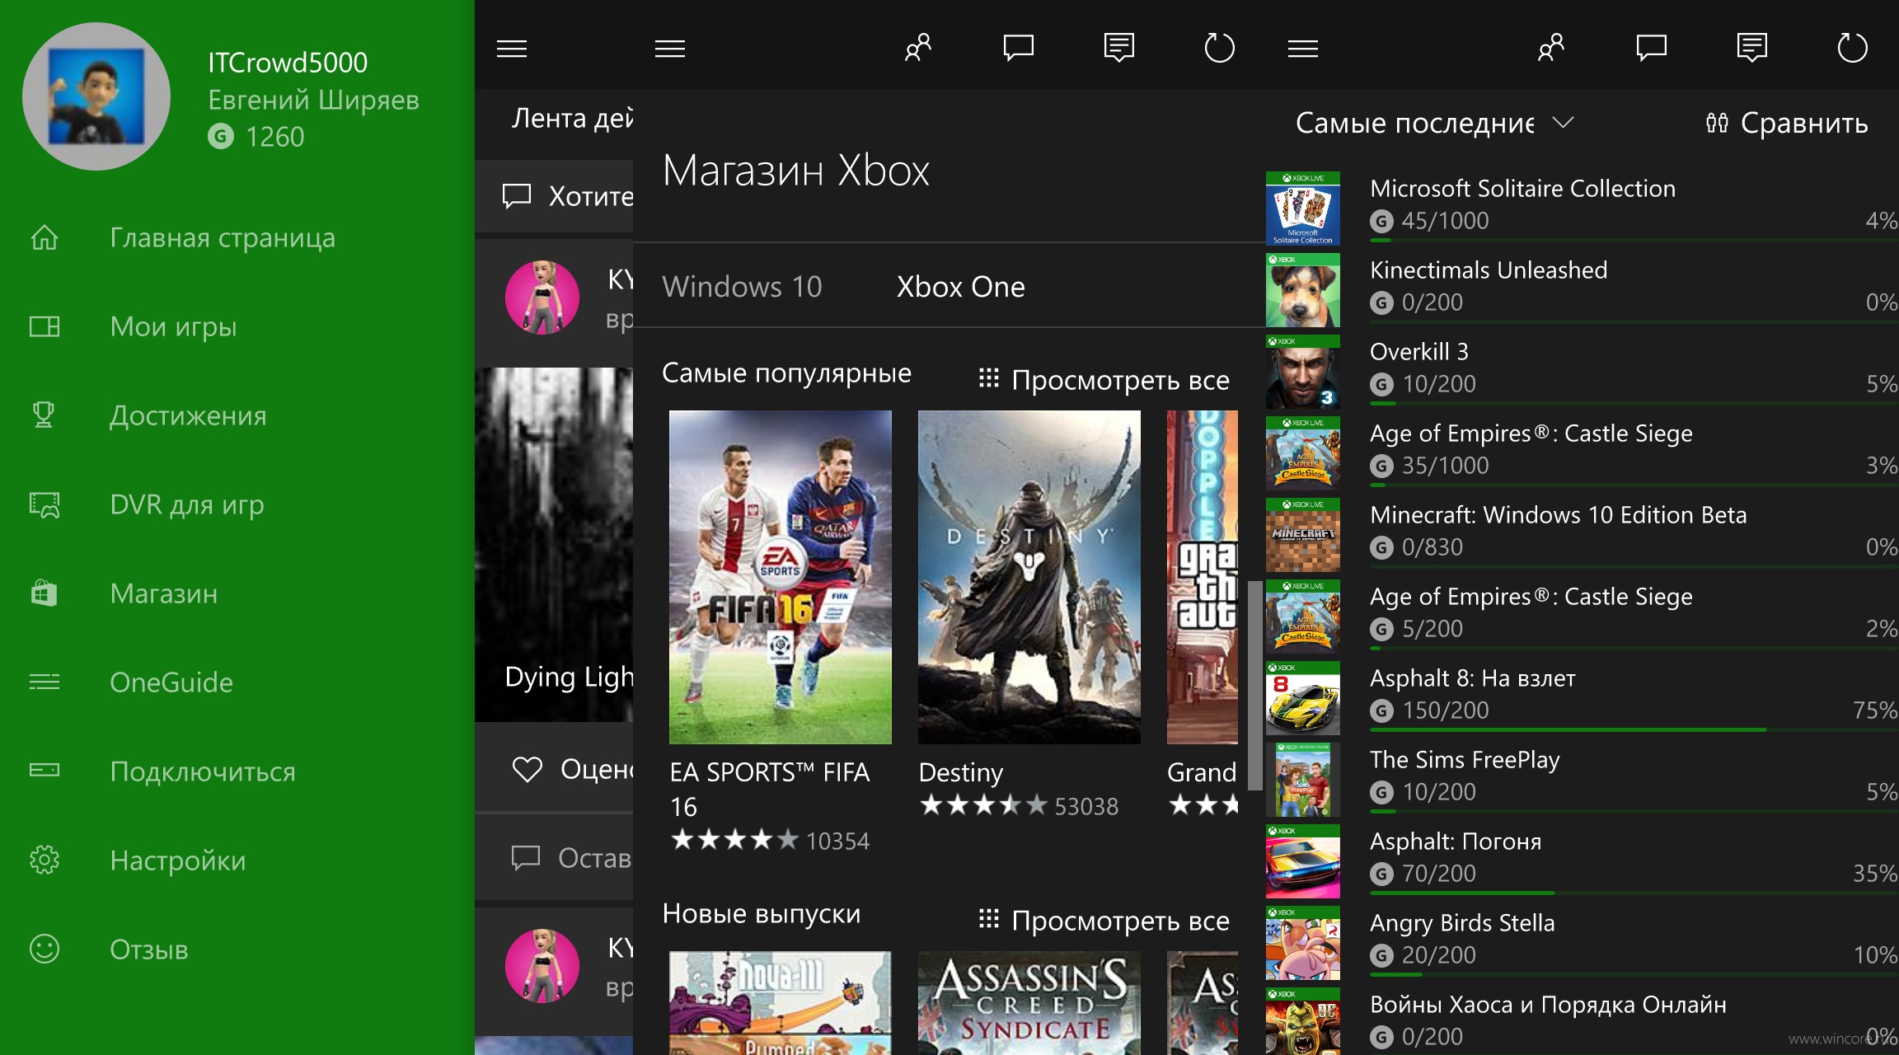Open DVR для игр sidebar item
The width and height of the screenshot is (1899, 1055).
(187, 504)
